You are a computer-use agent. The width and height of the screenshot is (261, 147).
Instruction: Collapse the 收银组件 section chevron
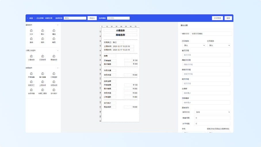[x=58, y=68]
